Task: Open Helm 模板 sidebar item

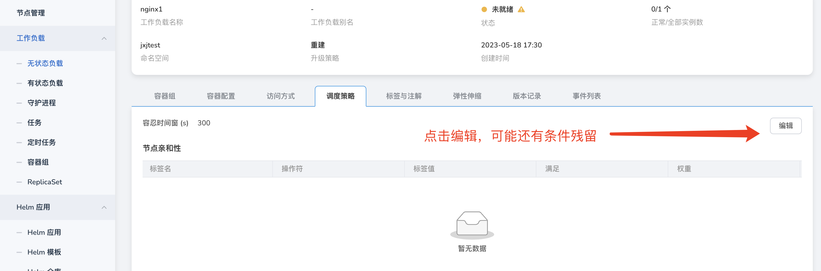Action: tap(44, 252)
